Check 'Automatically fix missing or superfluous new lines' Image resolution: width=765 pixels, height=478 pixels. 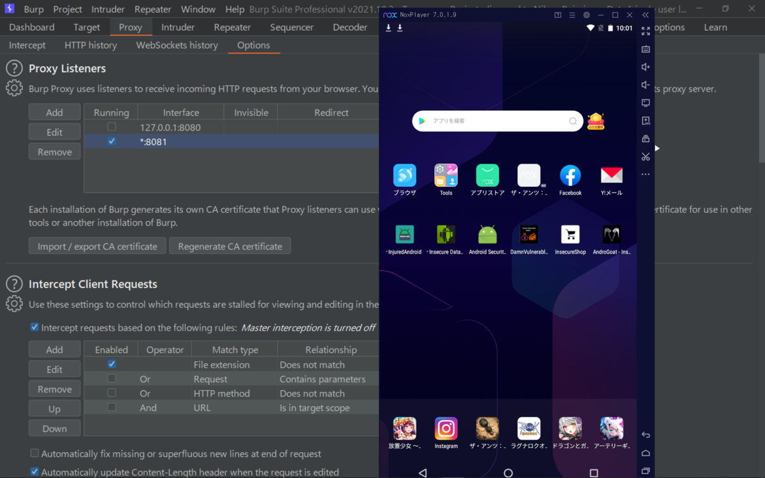pyautogui.click(x=34, y=453)
